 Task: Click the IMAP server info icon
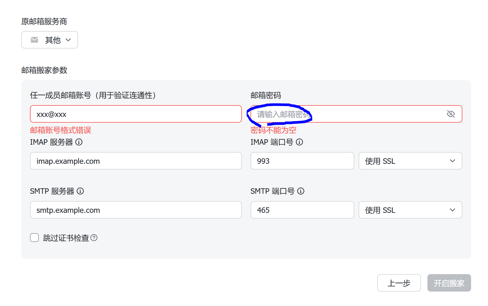coord(79,142)
